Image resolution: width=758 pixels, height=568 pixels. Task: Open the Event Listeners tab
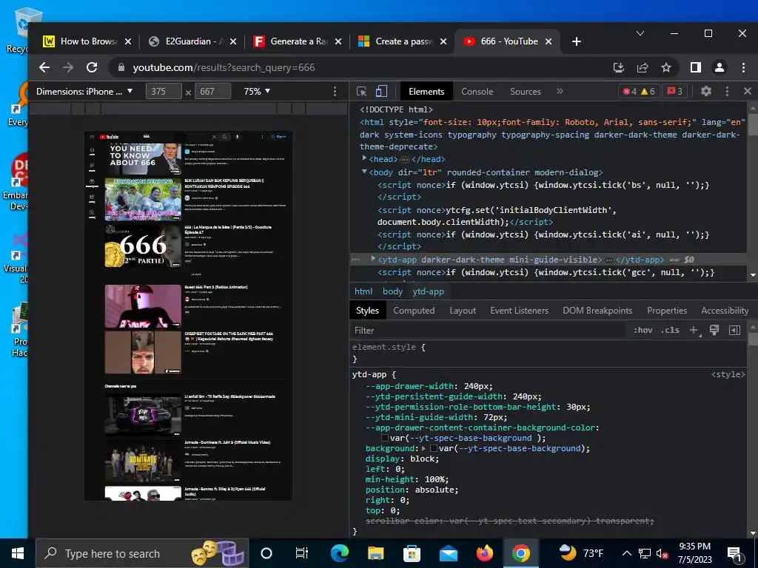pyautogui.click(x=519, y=311)
